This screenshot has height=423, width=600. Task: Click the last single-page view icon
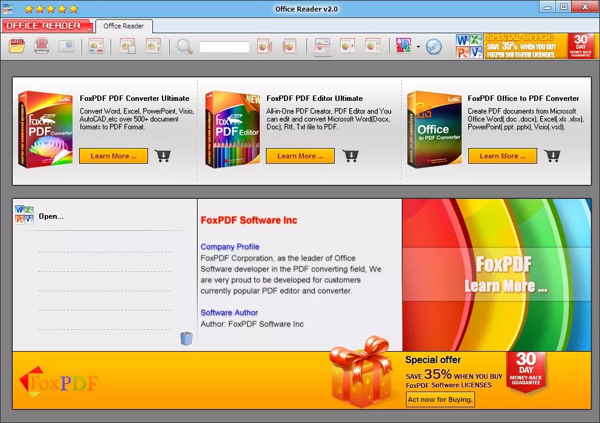(x=373, y=46)
